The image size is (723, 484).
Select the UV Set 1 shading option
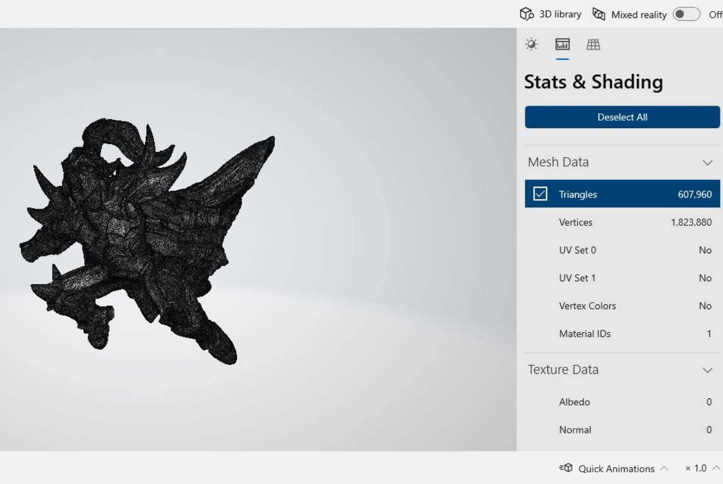coord(622,278)
